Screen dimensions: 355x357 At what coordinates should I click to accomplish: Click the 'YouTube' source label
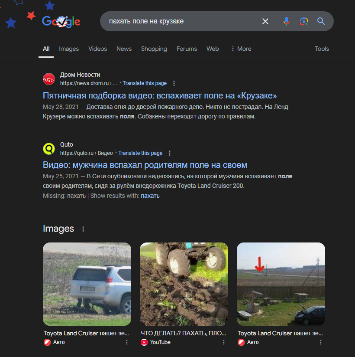[x=160, y=342]
